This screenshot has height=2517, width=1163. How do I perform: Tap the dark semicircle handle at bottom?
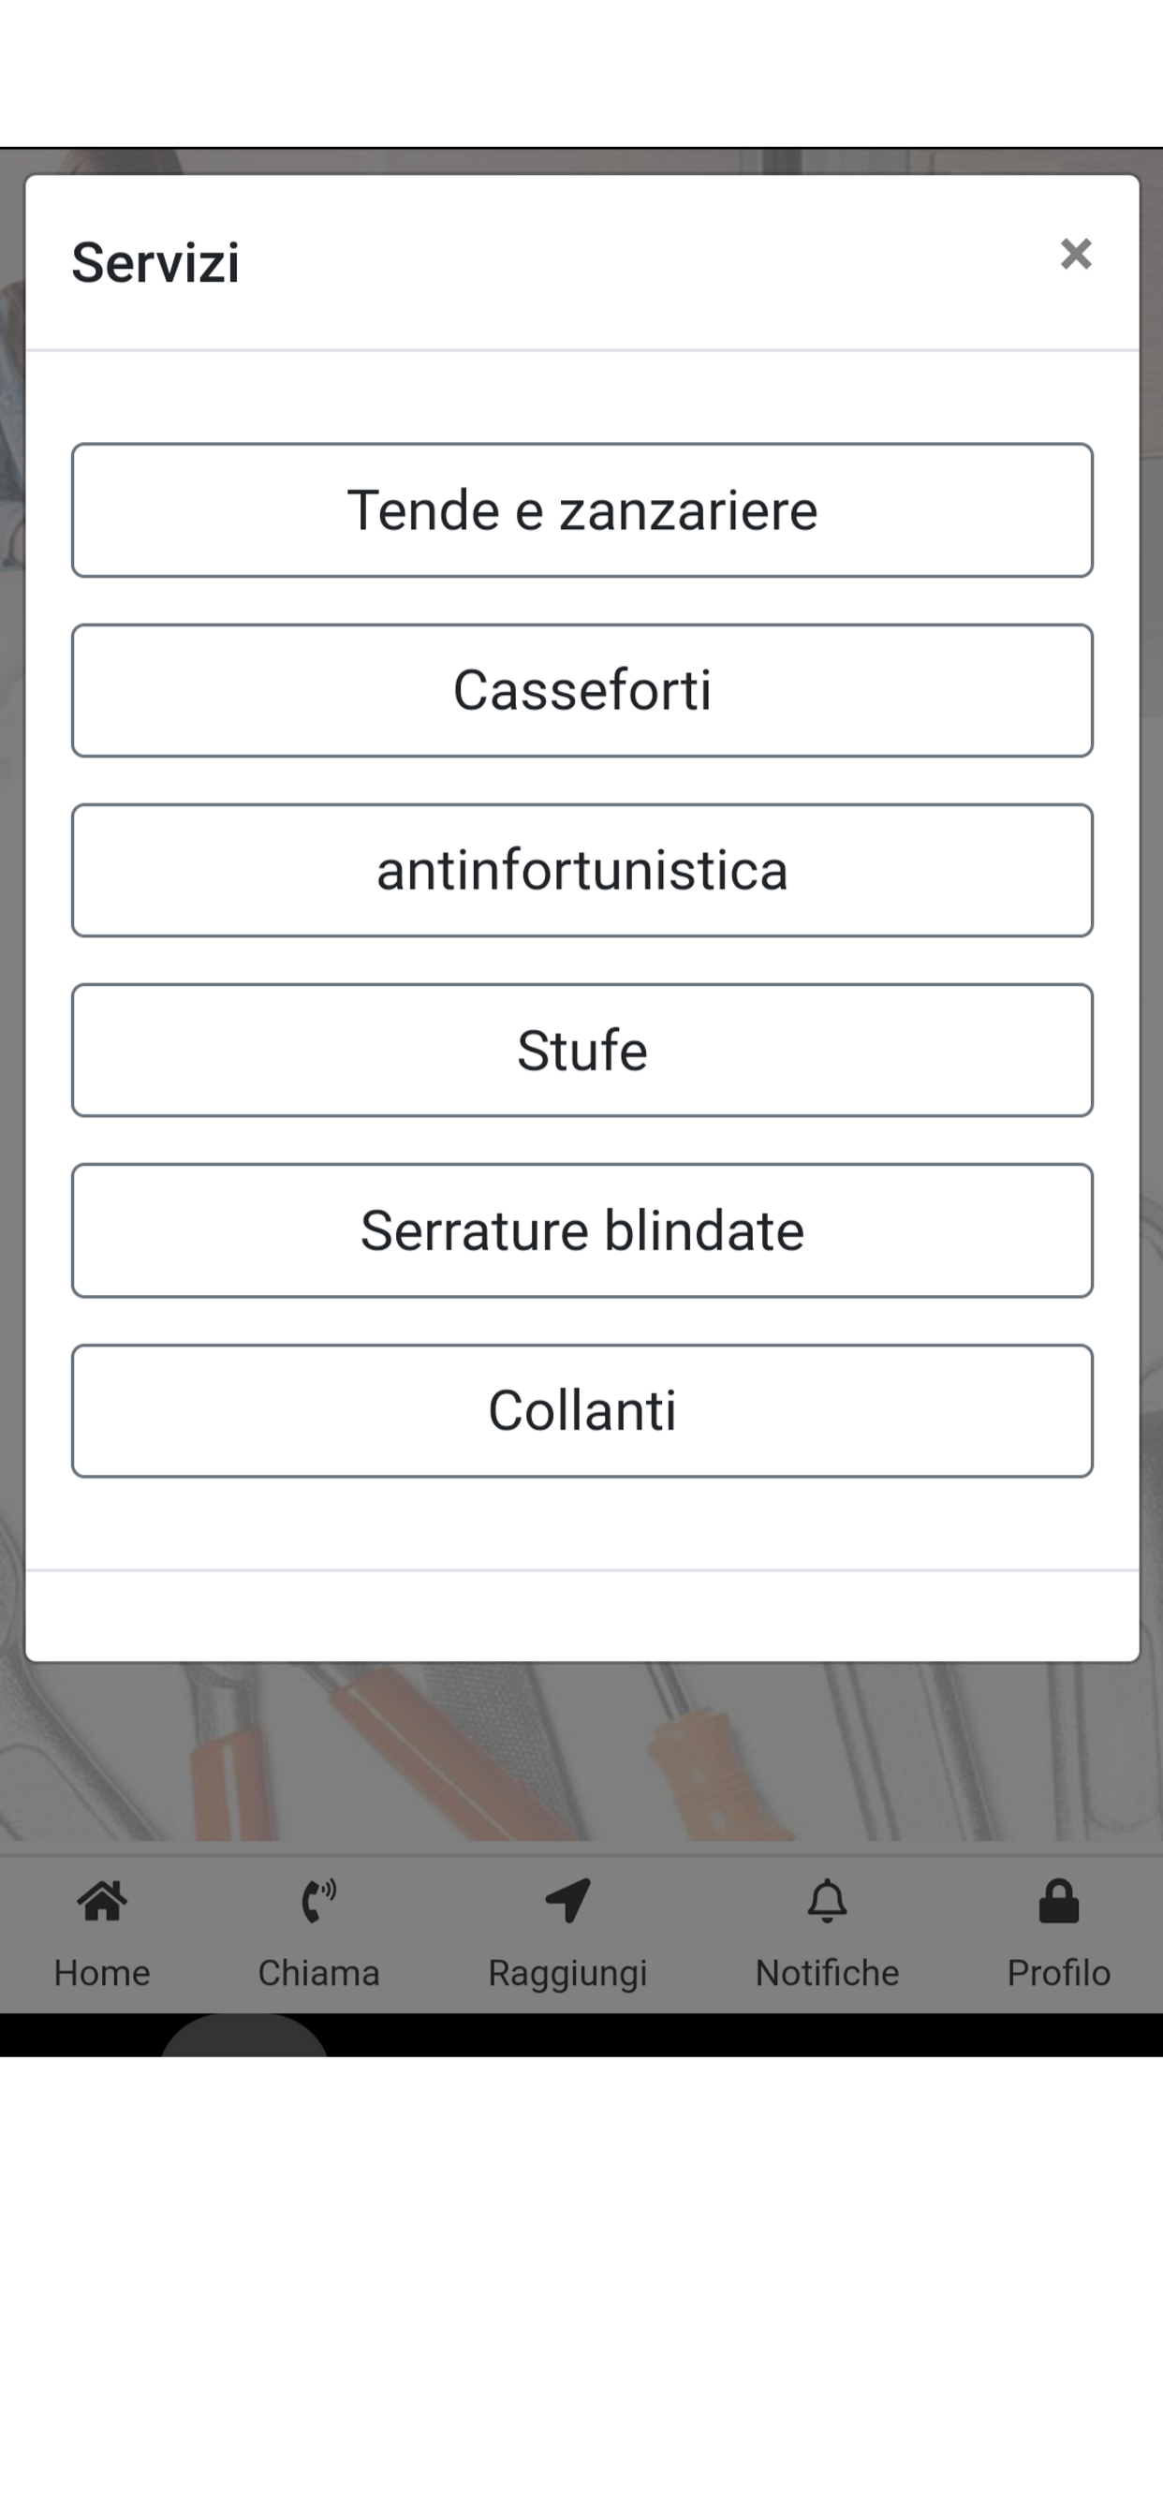[244, 2038]
